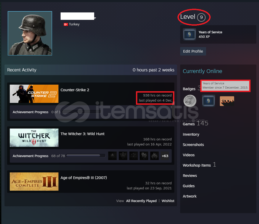Open the Videos link
The width and height of the screenshot is (259, 224).
189,155
